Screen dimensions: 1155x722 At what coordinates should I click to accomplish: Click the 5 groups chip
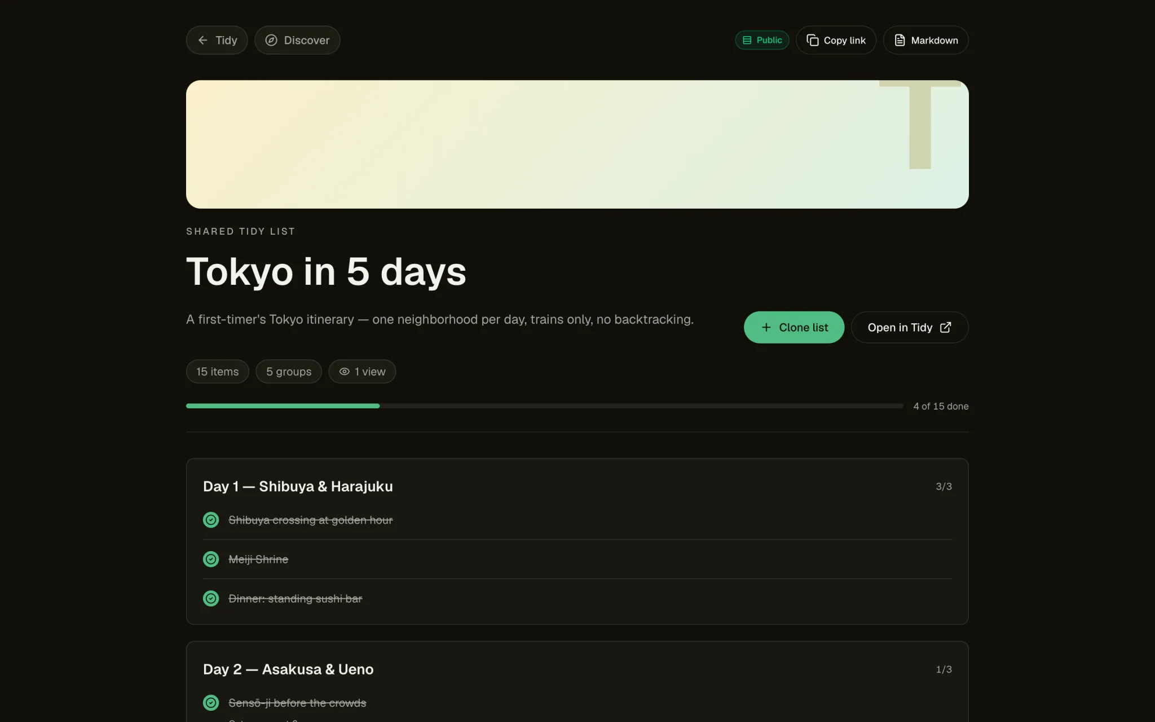(288, 371)
